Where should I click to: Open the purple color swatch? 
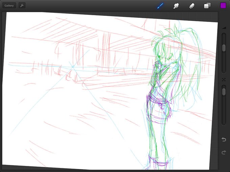point(223,5)
